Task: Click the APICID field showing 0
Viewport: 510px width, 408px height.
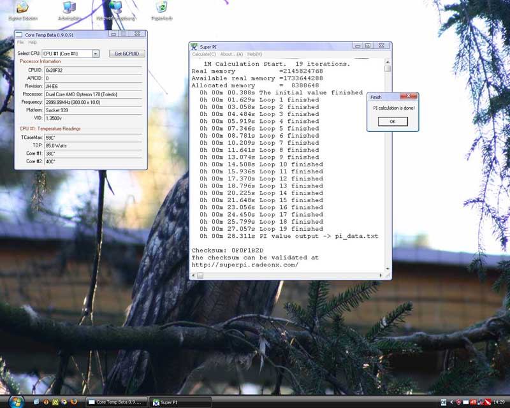Action: pyautogui.click(x=93, y=78)
